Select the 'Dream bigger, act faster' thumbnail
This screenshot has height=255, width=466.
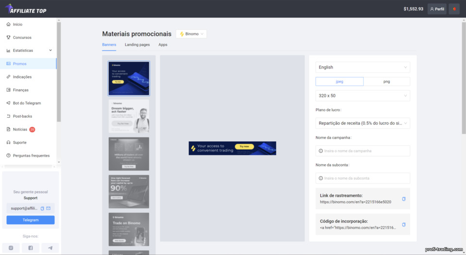129,116
